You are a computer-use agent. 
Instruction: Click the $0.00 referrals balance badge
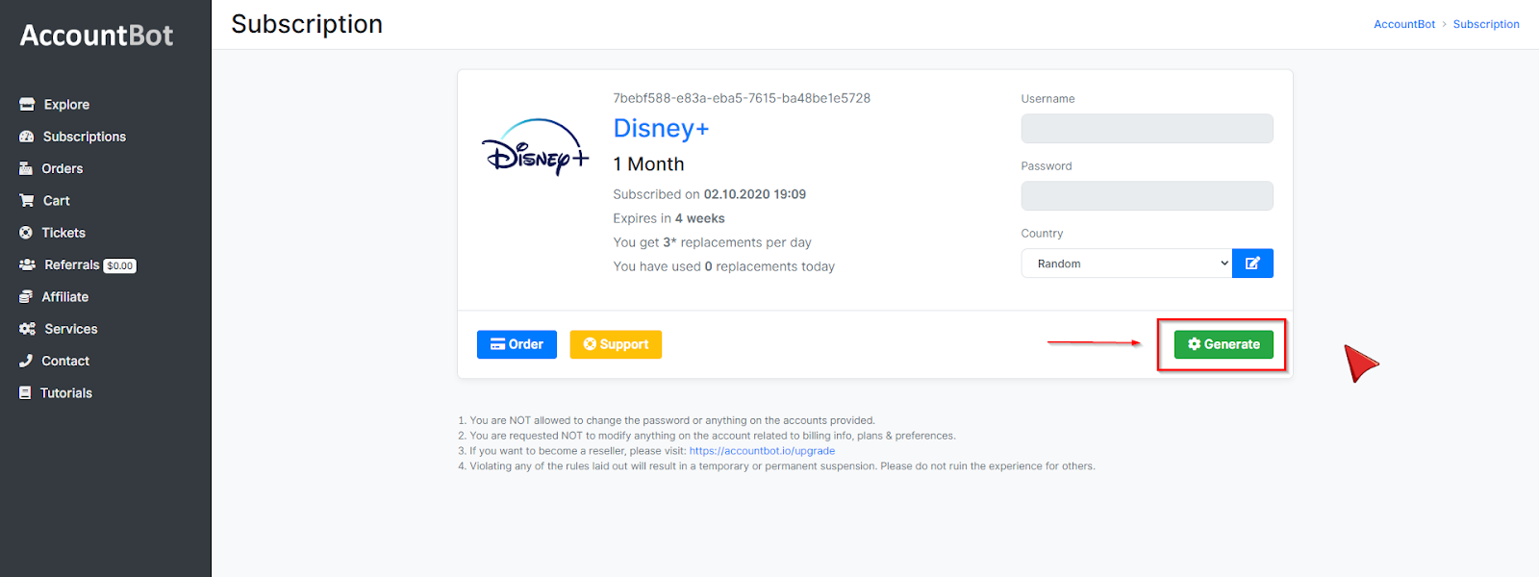120,265
